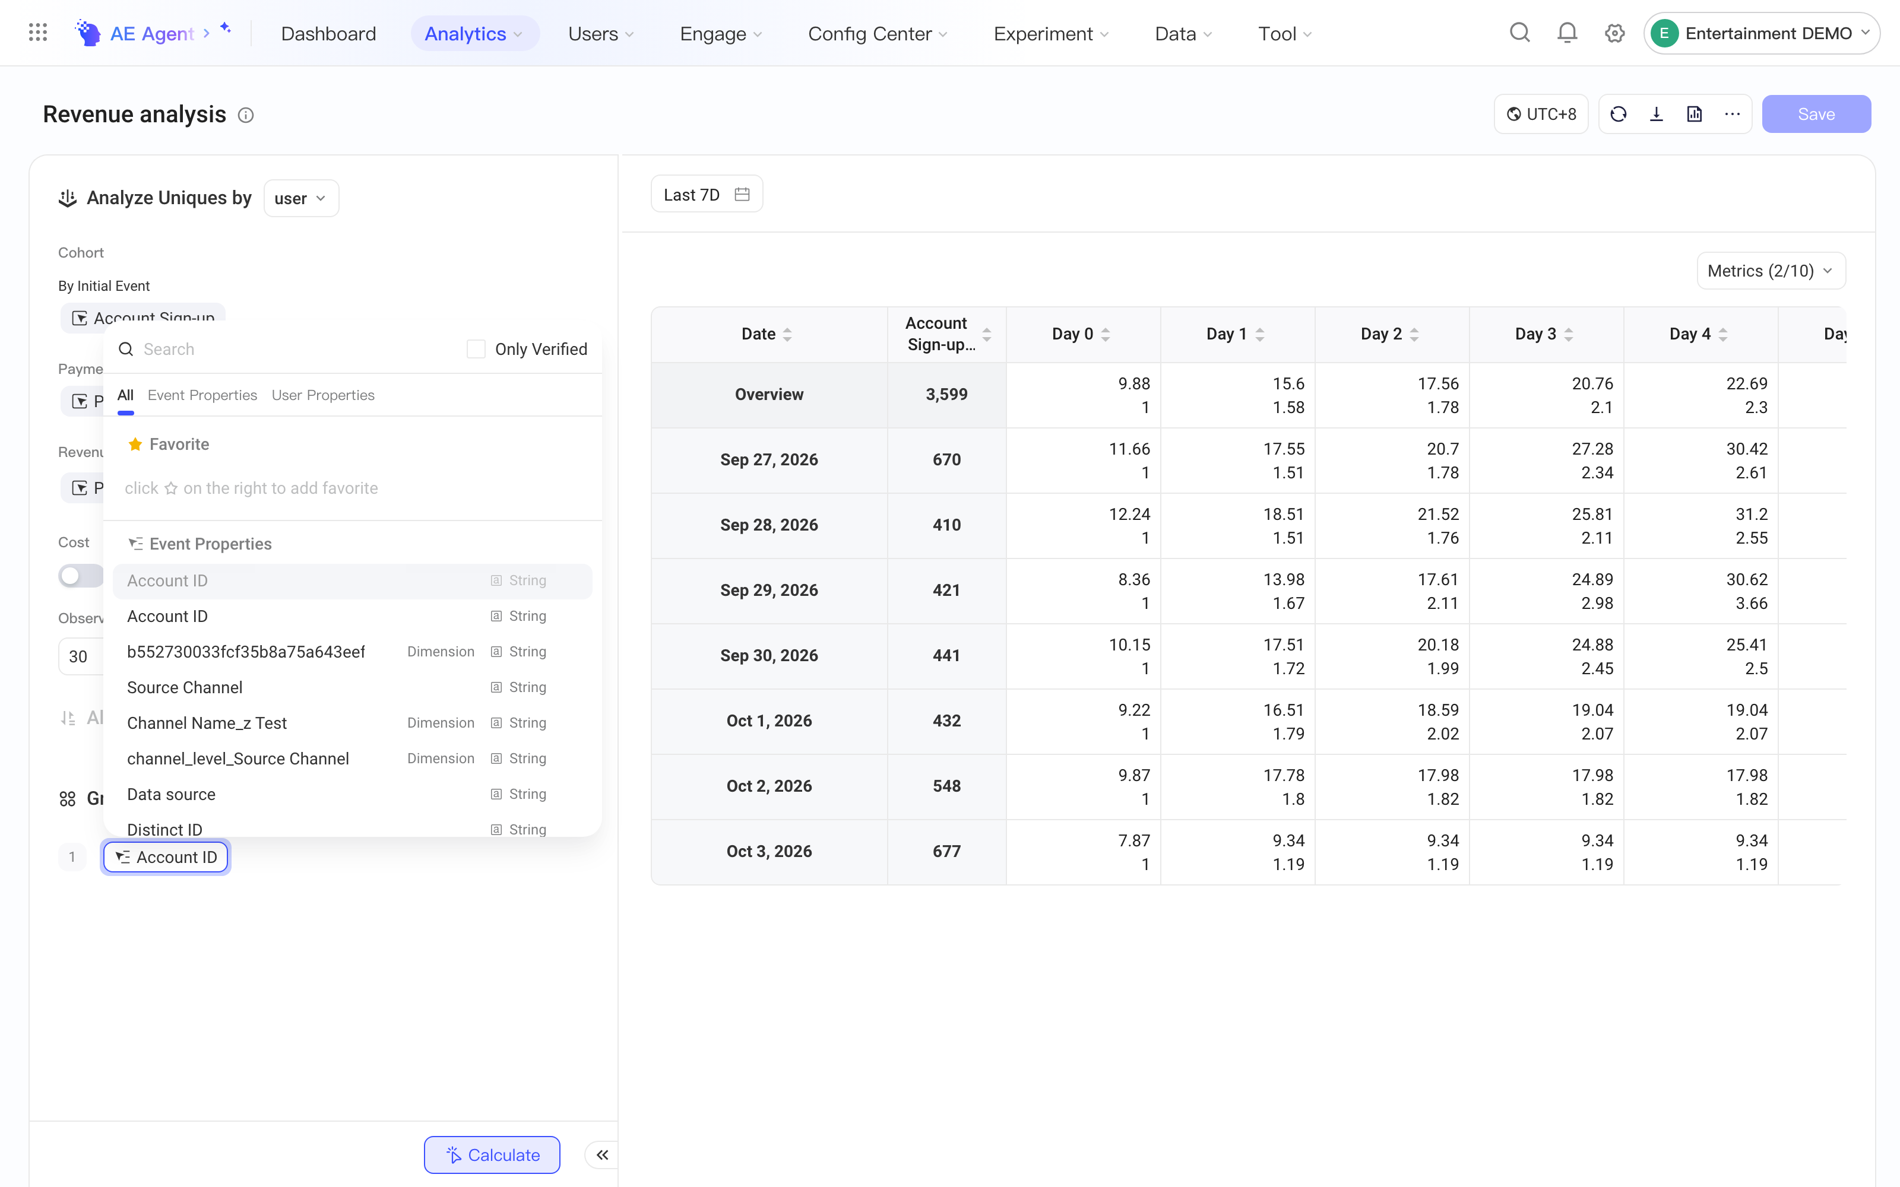Sort the table by Date column
Screen dimensions: 1900x1187
[x=787, y=334]
